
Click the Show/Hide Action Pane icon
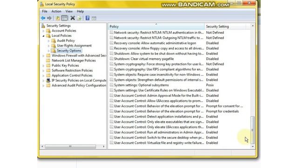click(94, 18)
